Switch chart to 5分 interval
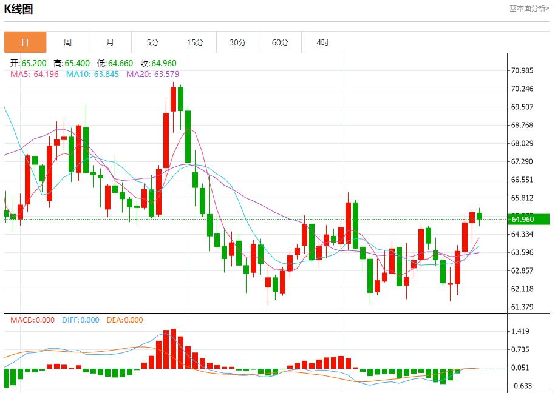Viewport: 555px width, 393px height. (x=152, y=42)
